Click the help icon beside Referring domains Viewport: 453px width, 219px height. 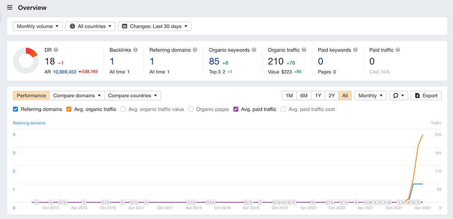click(195, 50)
